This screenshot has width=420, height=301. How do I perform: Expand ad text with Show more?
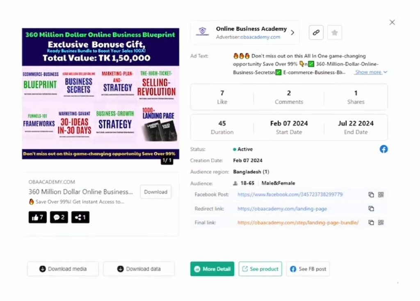[x=371, y=72]
